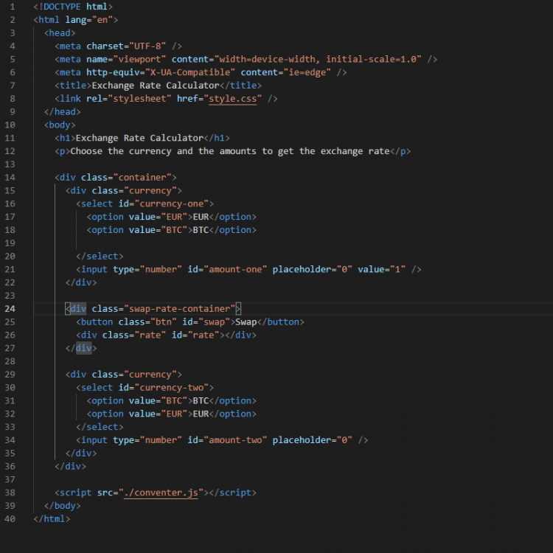The height and width of the screenshot is (553, 553).
Task: Click the "currency" class value on line 29
Action: pyautogui.click(x=150, y=375)
